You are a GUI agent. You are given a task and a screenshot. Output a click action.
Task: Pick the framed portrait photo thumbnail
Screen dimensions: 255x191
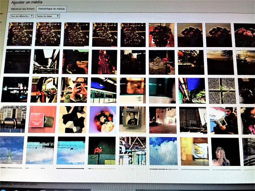pyautogui.click(x=132, y=119)
